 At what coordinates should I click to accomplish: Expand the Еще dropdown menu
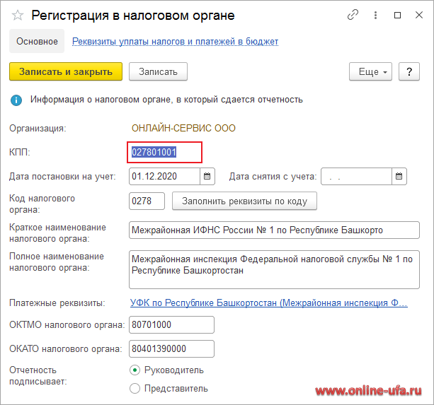pos(370,71)
